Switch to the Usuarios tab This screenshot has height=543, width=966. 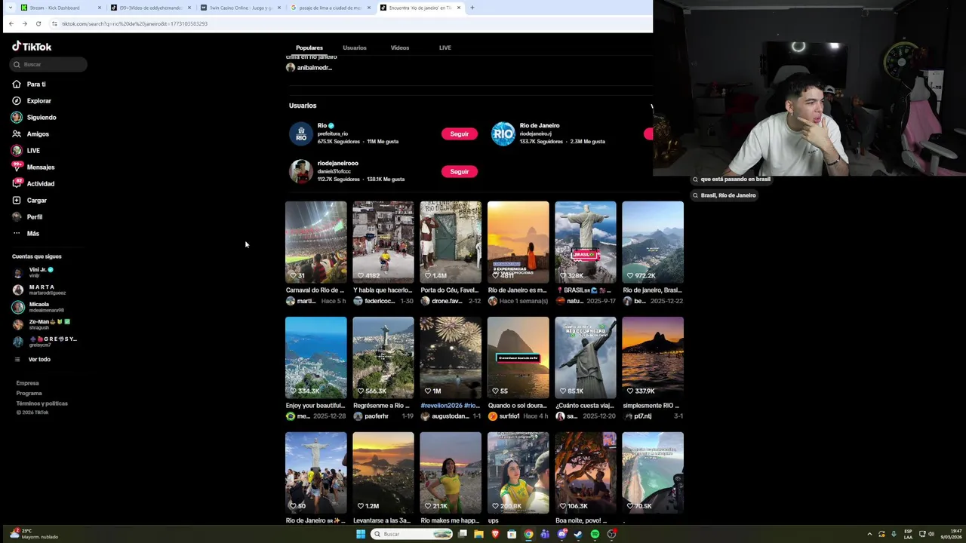[x=355, y=48]
